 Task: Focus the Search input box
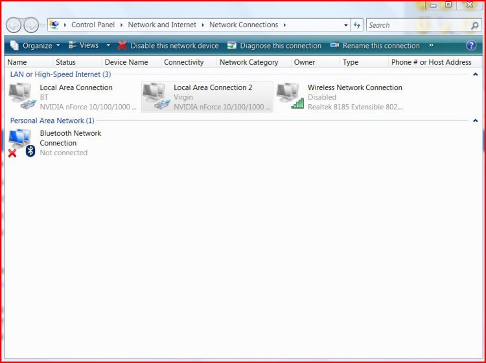click(419, 25)
